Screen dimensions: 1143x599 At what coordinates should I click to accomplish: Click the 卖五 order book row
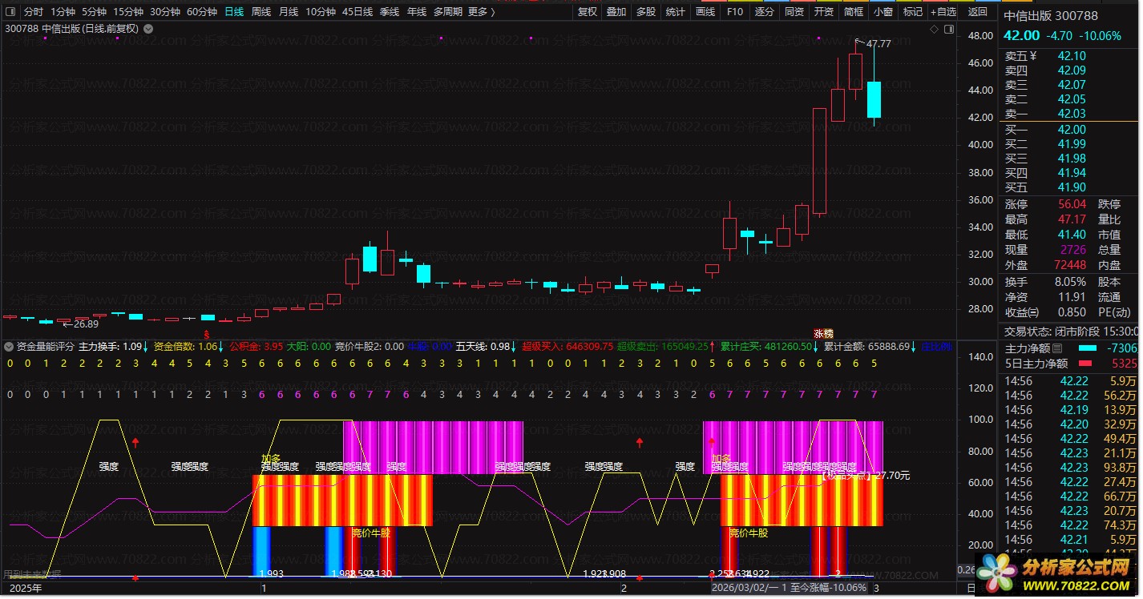(1069, 56)
